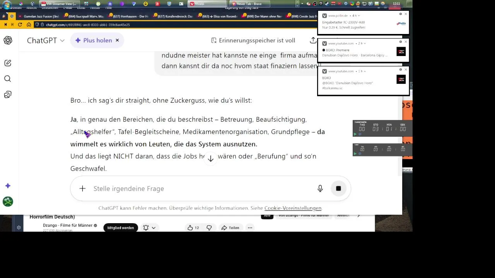Collapse youtube.com 1 h notification chevron
Screen dimensions: 495x278
pos(365,71)
